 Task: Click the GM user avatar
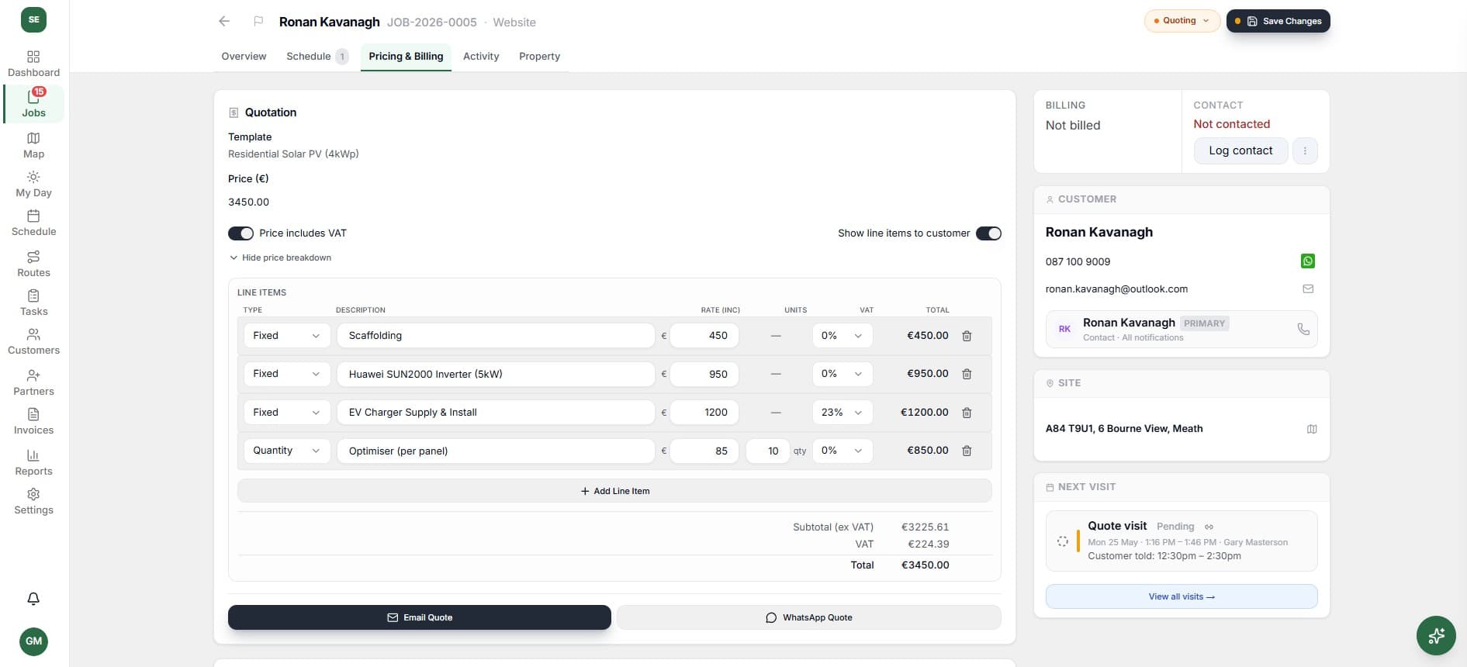tap(33, 641)
